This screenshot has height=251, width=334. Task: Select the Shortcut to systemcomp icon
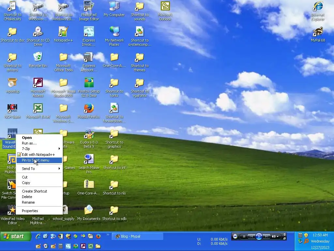140,36
